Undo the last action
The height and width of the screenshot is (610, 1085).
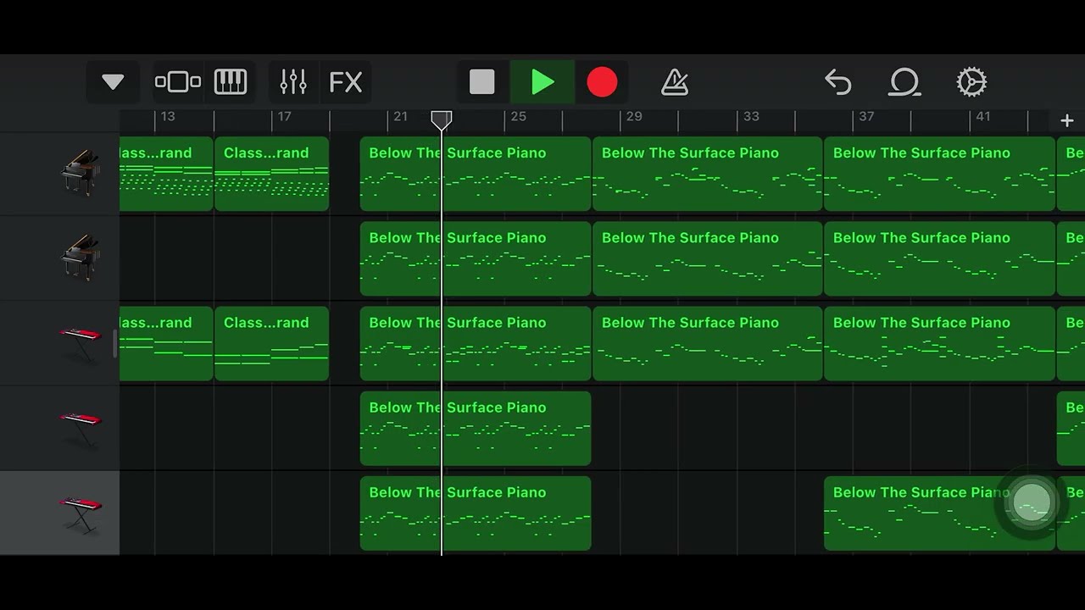pyautogui.click(x=837, y=82)
